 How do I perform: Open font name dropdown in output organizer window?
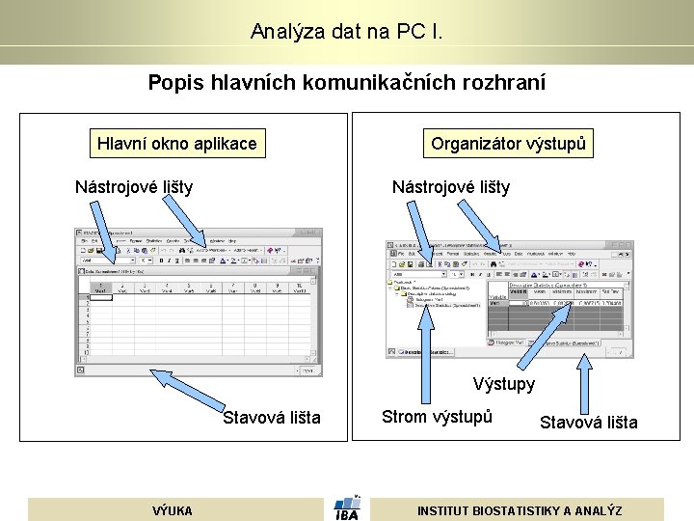[443, 275]
